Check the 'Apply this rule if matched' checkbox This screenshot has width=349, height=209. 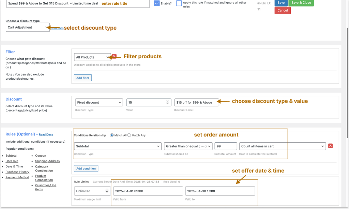179,3
